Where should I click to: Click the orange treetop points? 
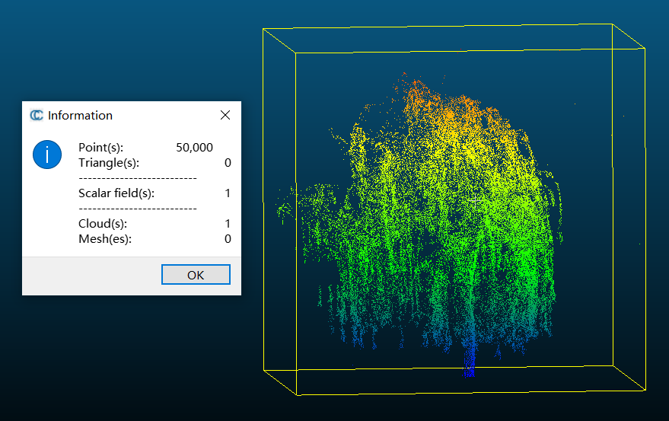[x=444, y=104]
